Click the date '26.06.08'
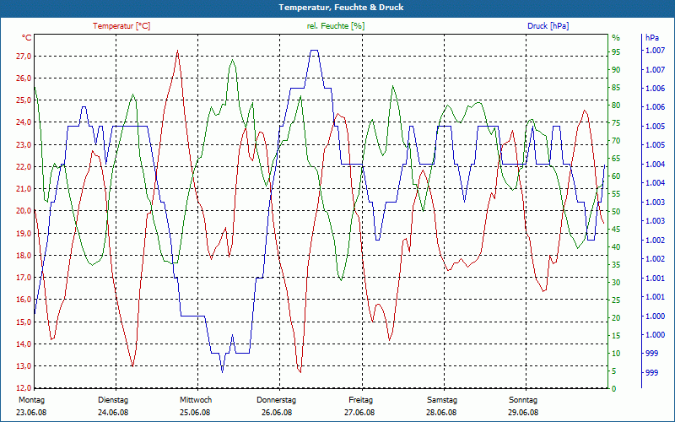The width and height of the screenshot is (675, 422). pyautogui.click(x=277, y=413)
